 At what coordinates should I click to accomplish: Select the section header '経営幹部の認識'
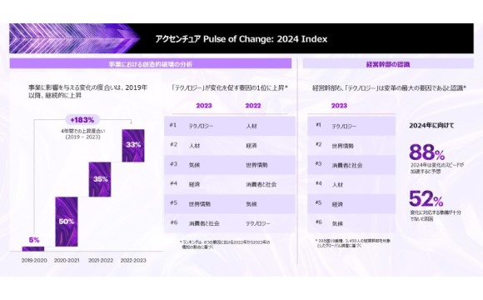pos(388,64)
